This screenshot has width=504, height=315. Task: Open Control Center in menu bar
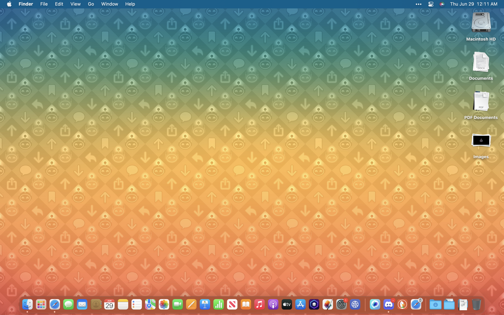pos(431,4)
